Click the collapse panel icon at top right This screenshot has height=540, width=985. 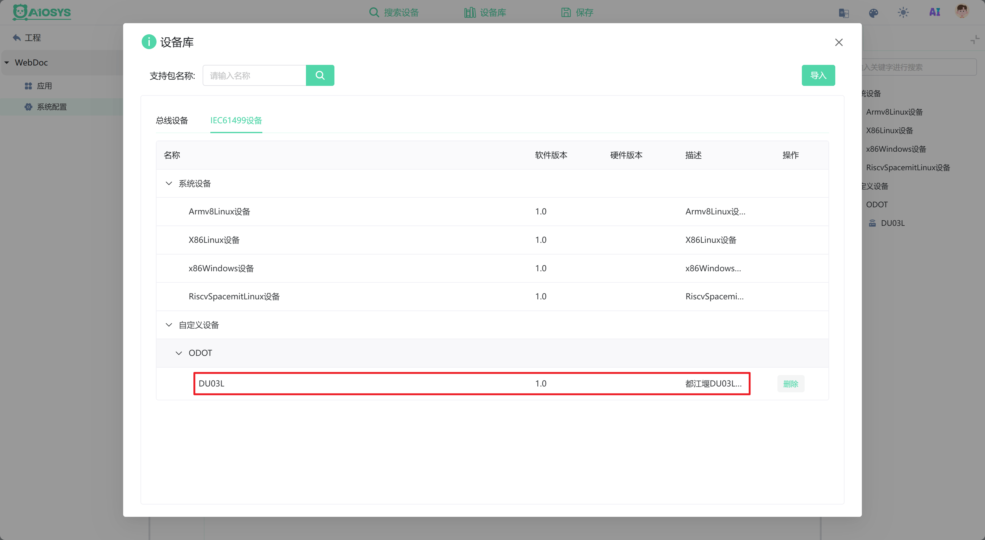975,39
